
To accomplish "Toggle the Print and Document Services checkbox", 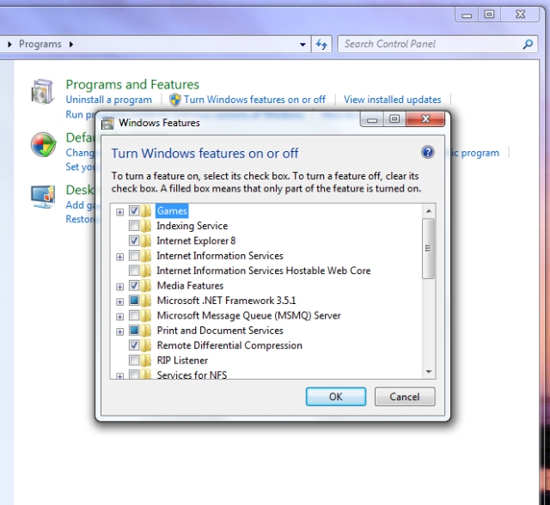I will pyautogui.click(x=134, y=330).
